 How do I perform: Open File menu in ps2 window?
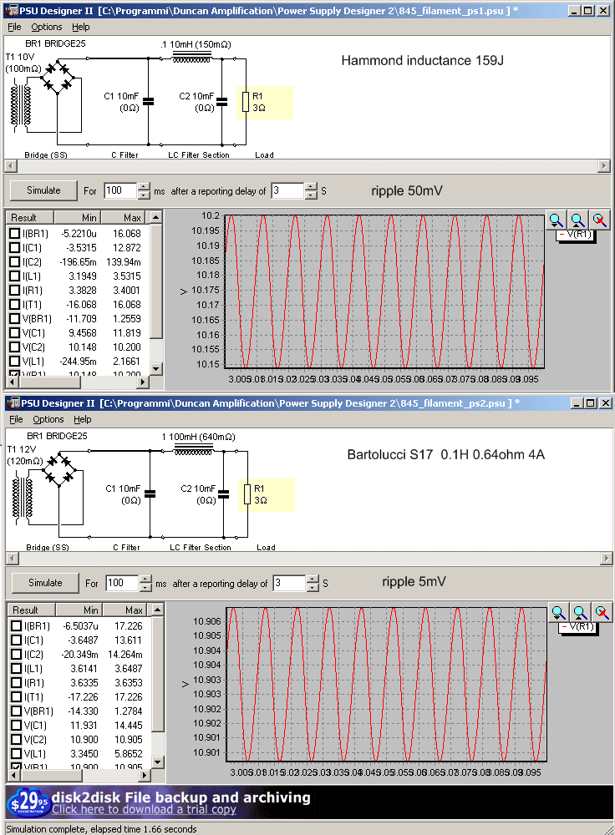16,419
